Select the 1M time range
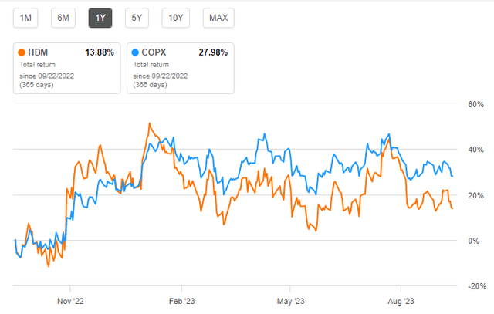Screen dimensions: 494x314 [26, 18]
